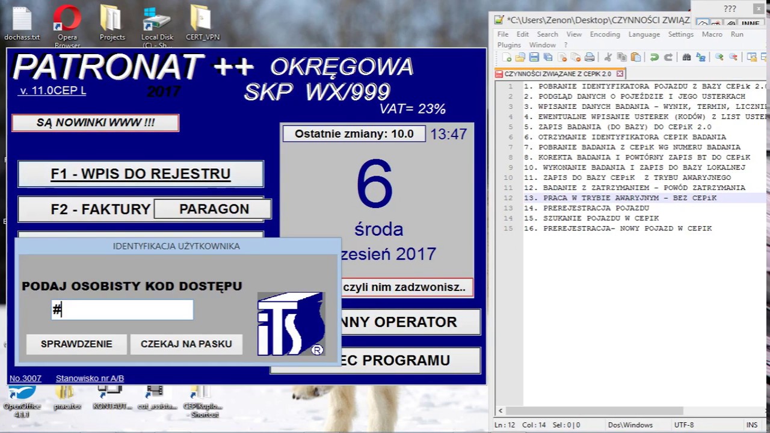This screenshot has height=433, width=770.
Task: Click line '15. SZUKANIE POJAZDU W CEPIK'
Action: pyautogui.click(x=591, y=218)
